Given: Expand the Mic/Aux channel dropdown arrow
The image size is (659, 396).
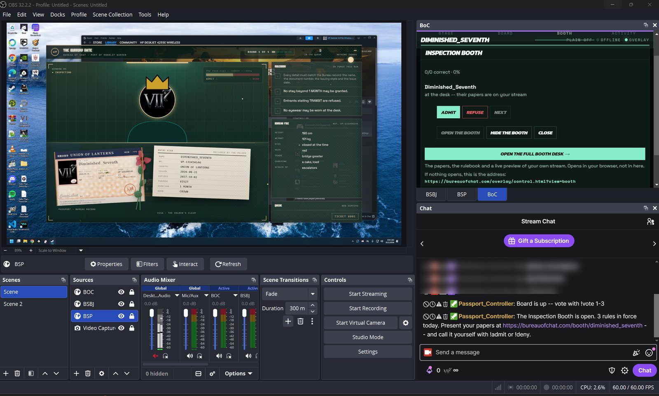Looking at the screenshot, I should [x=206, y=295].
